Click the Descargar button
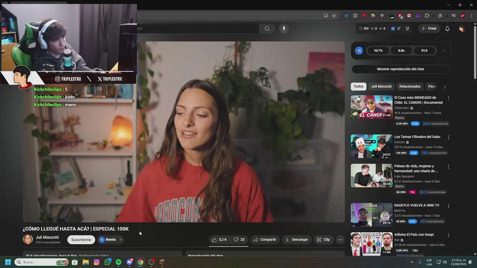The width and height of the screenshot is (477, 268). [297, 240]
